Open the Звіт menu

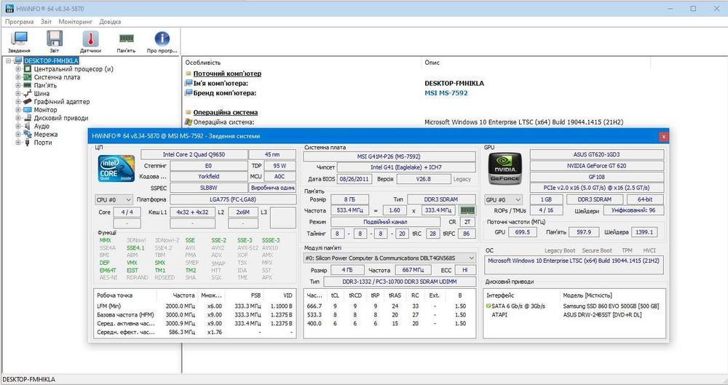(46, 21)
